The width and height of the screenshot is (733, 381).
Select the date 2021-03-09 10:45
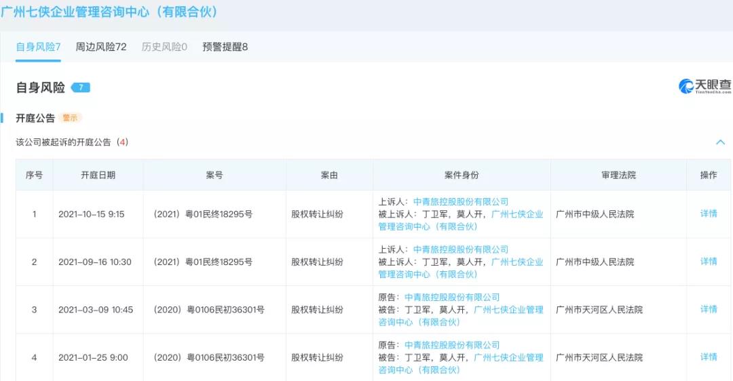(x=96, y=310)
